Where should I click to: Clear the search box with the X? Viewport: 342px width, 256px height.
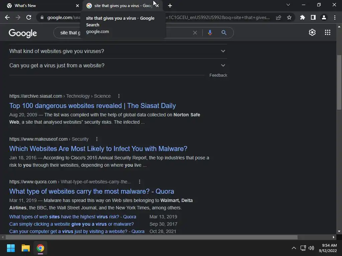tap(195, 33)
